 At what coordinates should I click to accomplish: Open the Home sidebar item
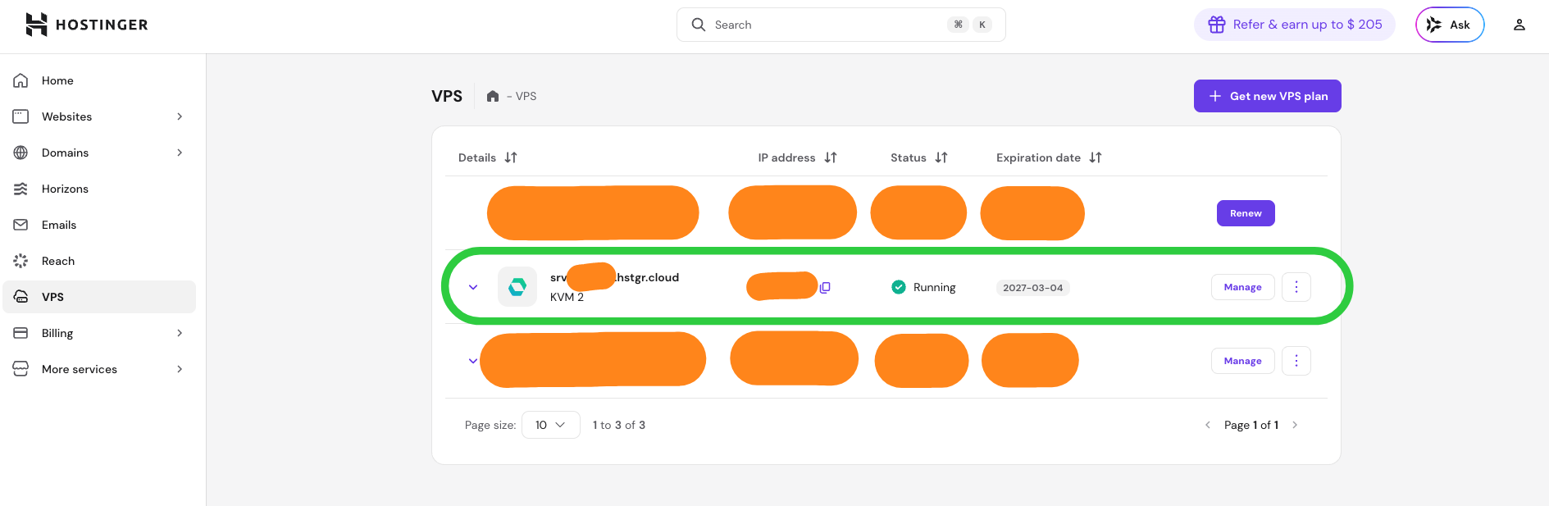(x=99, y=80)
